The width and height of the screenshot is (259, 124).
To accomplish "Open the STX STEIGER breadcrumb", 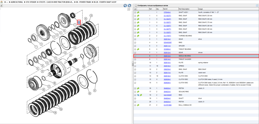I will point(31,2).
